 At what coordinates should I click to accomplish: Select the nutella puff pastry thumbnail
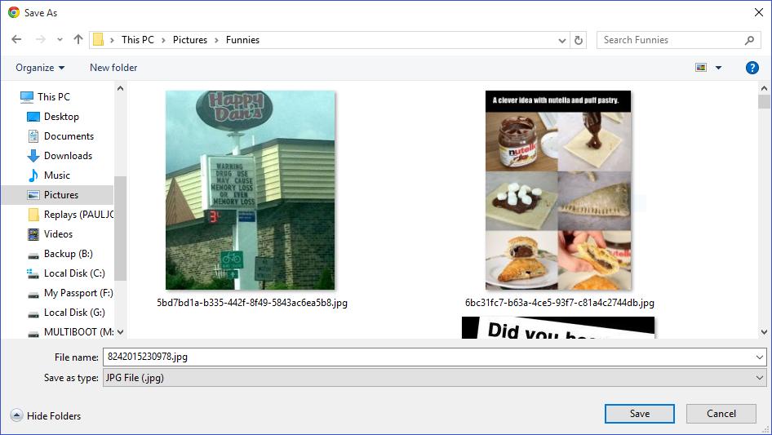tap(558, 190)
